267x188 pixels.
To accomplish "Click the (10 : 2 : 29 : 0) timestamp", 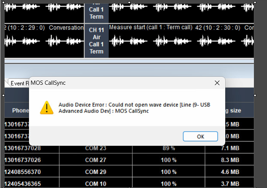I will 26,28.
